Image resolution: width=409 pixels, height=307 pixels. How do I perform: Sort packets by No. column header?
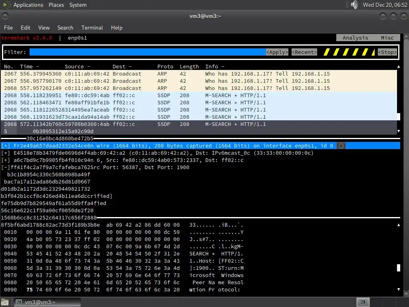point(8,67)
